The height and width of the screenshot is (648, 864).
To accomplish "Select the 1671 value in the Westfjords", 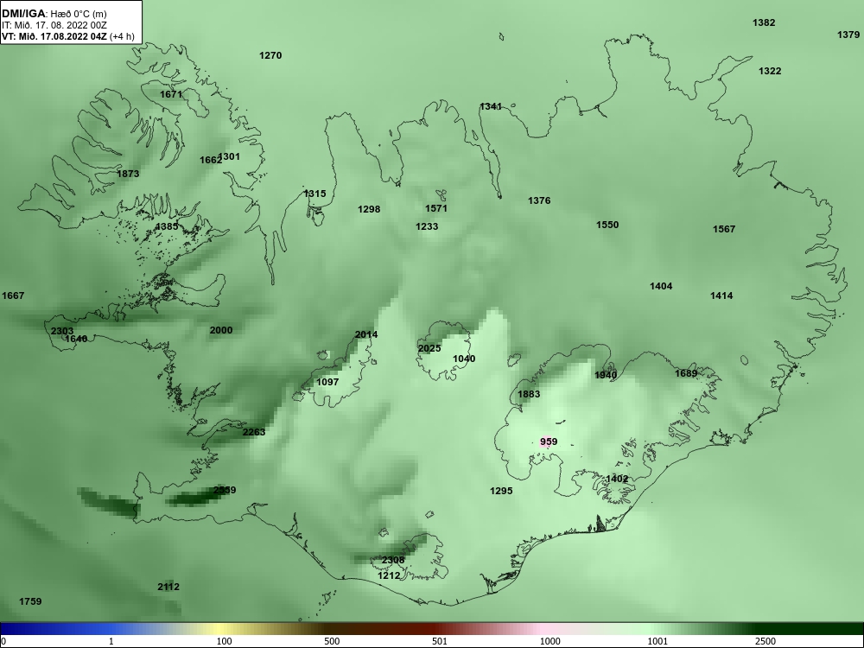I will [x=171, y=95].
